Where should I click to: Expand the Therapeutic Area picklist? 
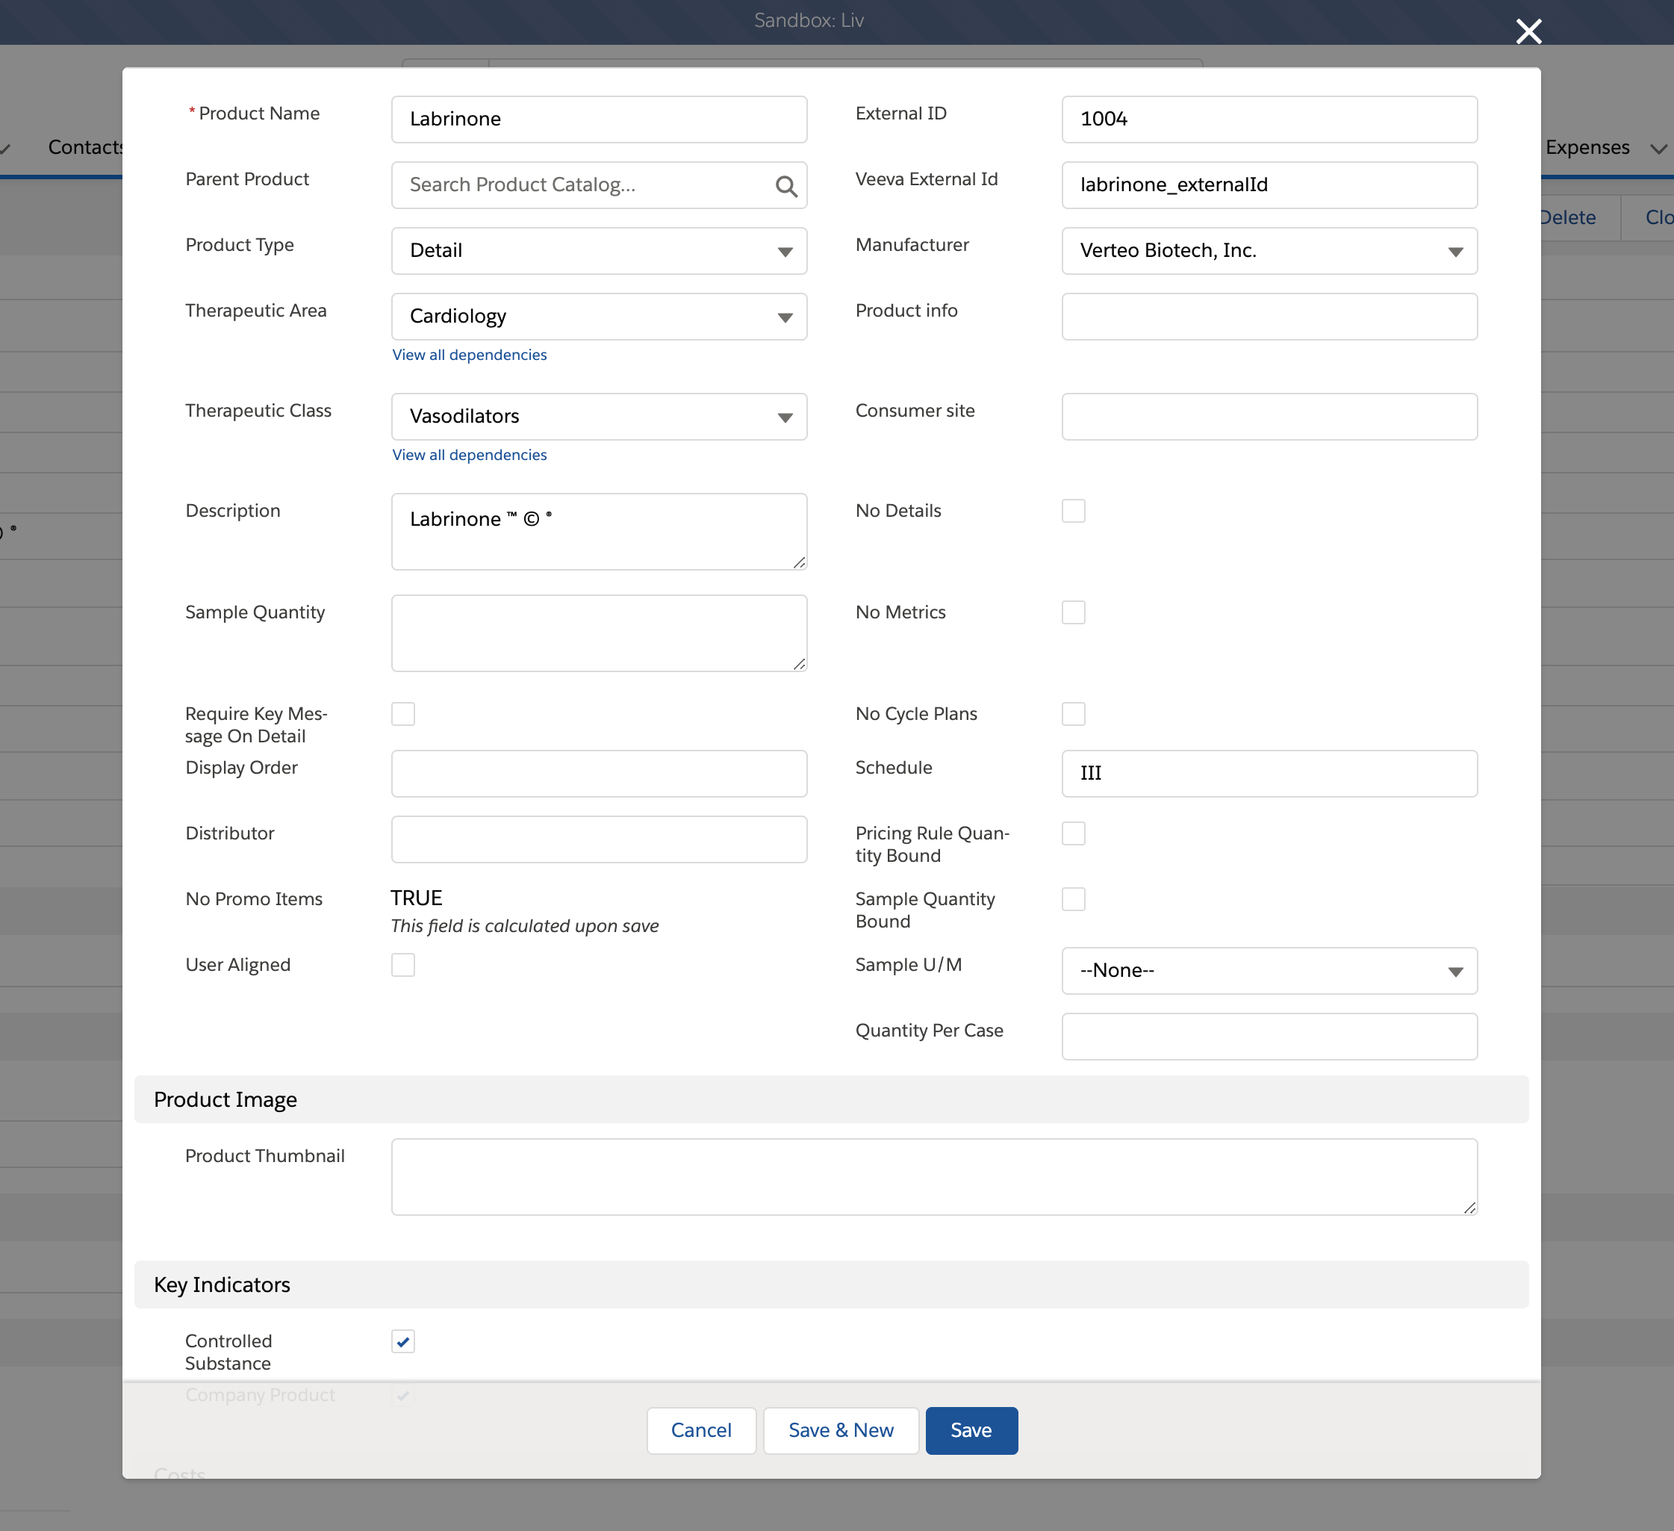click(x=599, y=317)
